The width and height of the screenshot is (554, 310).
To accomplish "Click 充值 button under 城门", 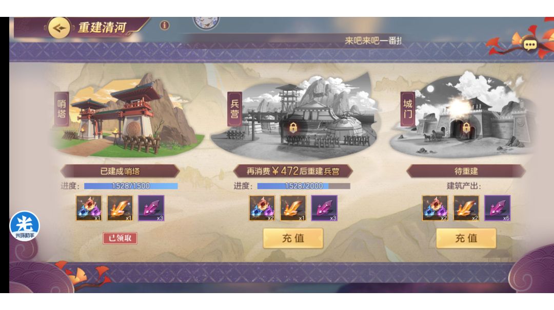I will [x=466, y=238].
